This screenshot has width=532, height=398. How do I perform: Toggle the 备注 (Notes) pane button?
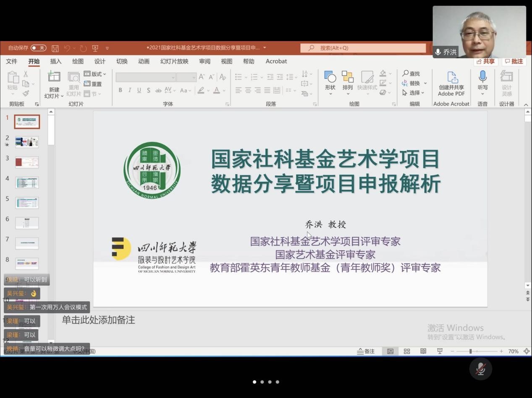(366, 351)
